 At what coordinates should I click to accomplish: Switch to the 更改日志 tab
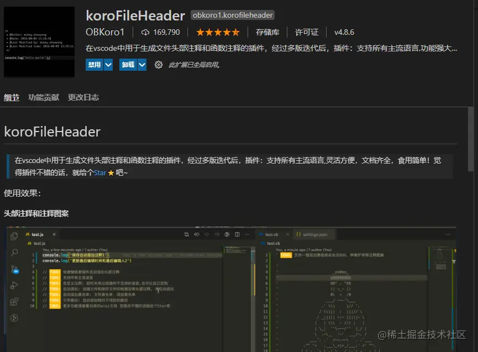[83, 97]
